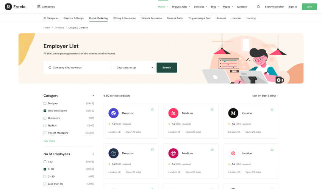The width and height of the screenshot is (322, 189).
Task: Check the Designer category checkbox
Action: [45, 103]
